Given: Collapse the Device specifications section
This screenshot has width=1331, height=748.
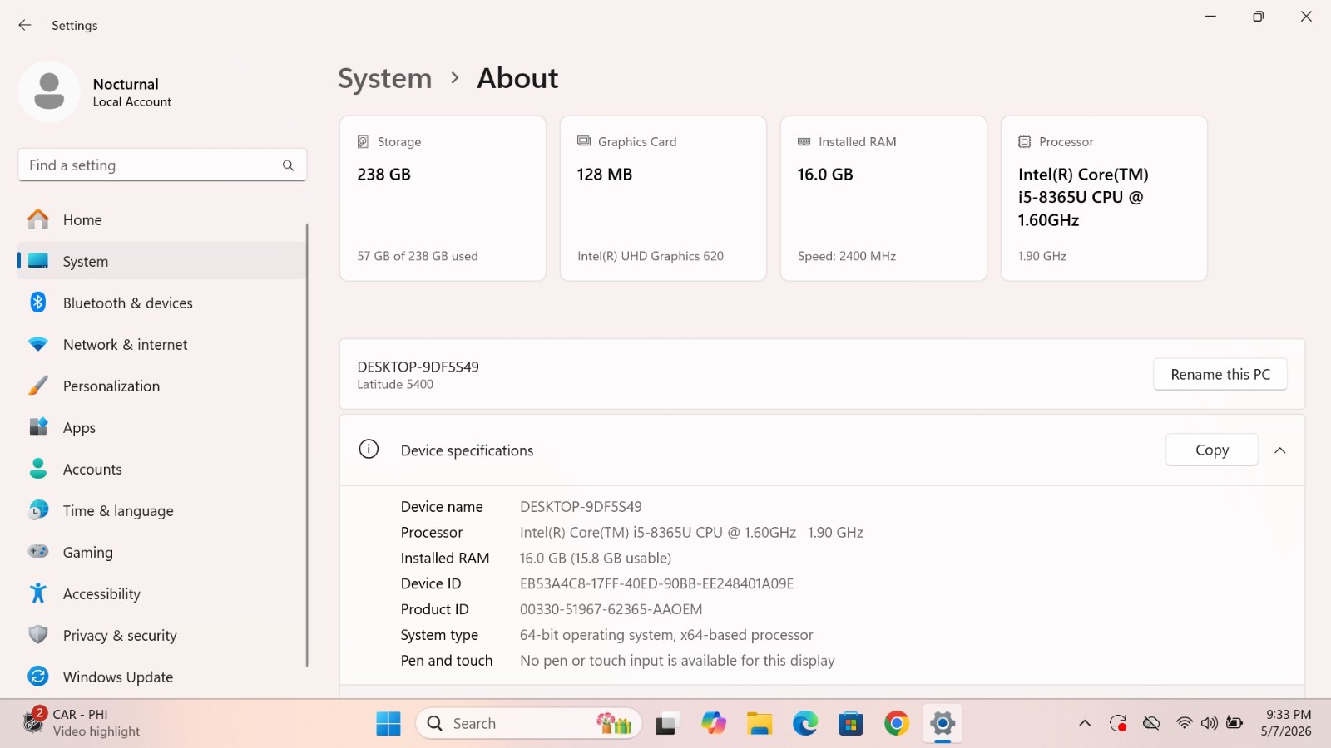Looking at the screenshot, I should click(1280, 450).
